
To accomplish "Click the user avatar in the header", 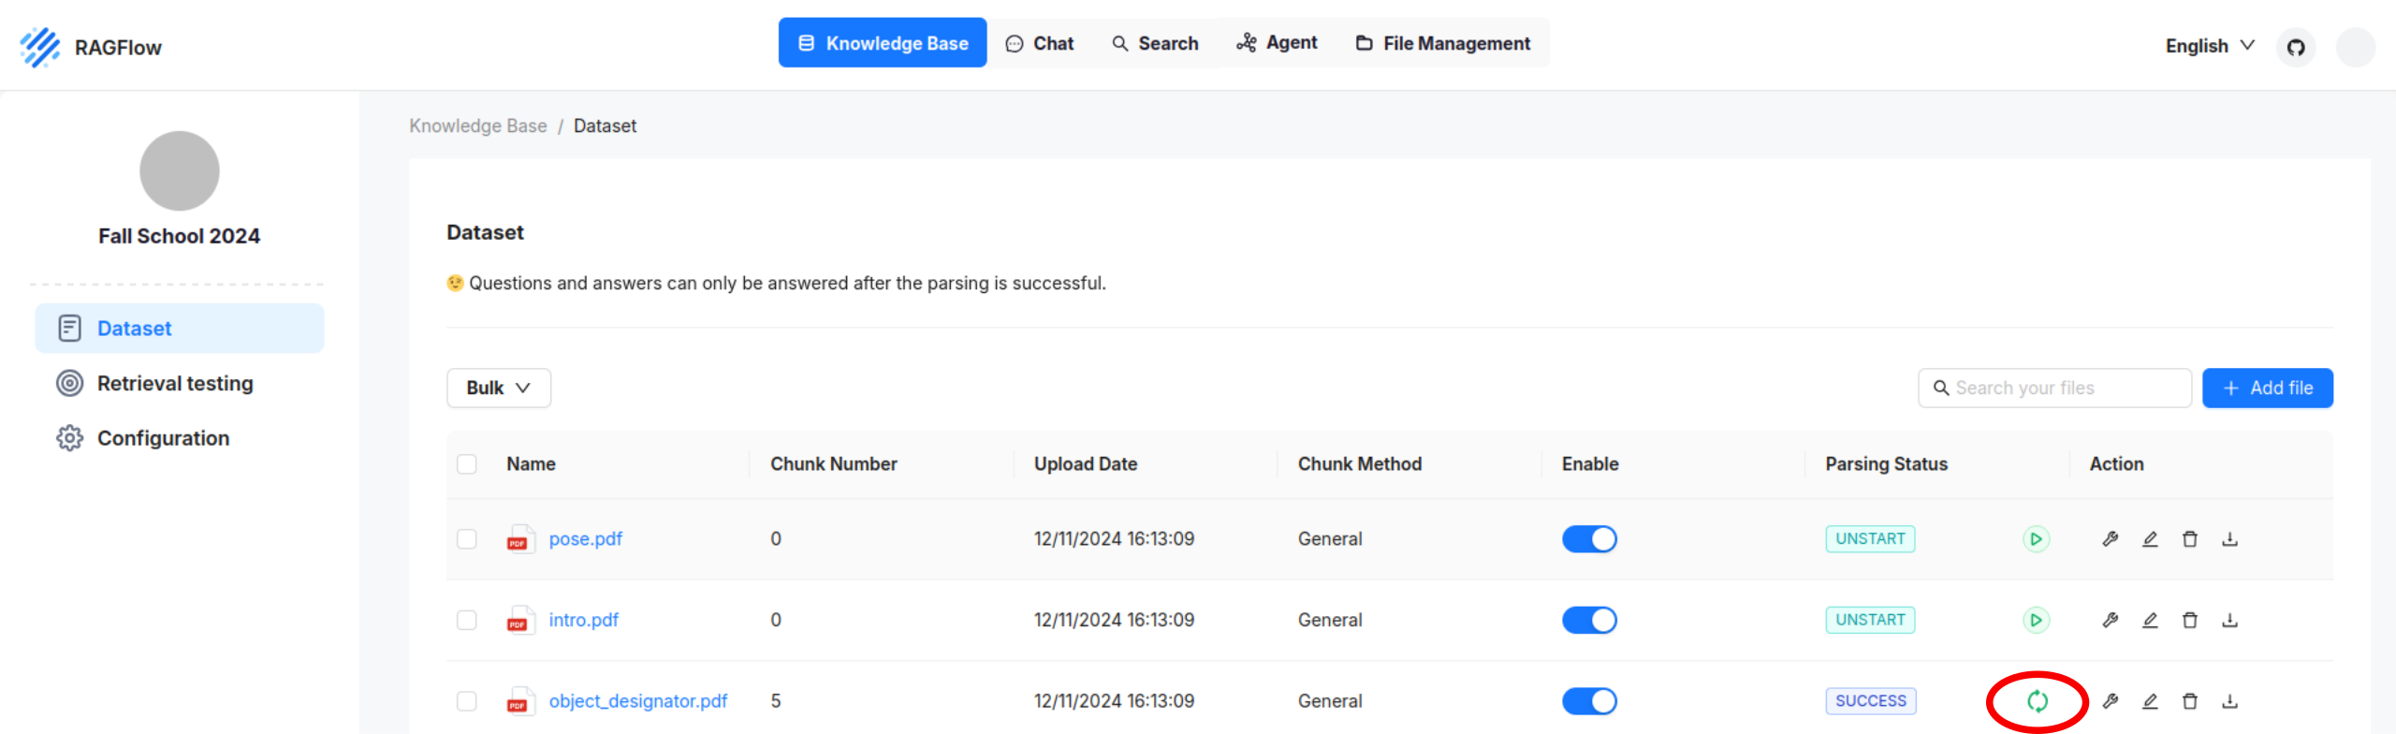I will [x=2356, y=47].
